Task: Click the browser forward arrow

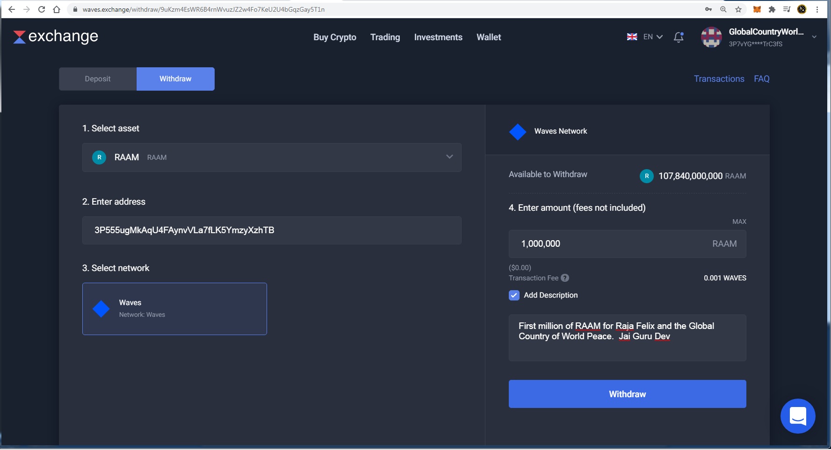Action: pos(27,9)
